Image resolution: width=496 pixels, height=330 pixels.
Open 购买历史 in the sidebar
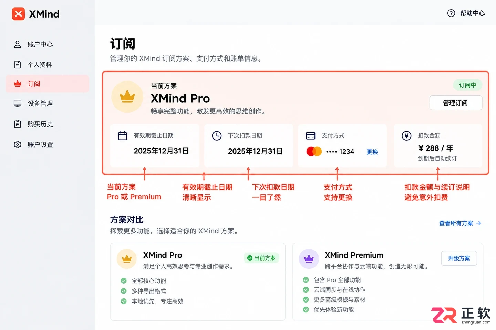tap(47, 124)
